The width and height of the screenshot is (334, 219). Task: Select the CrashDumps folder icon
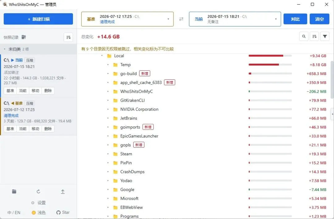(115, 172)
